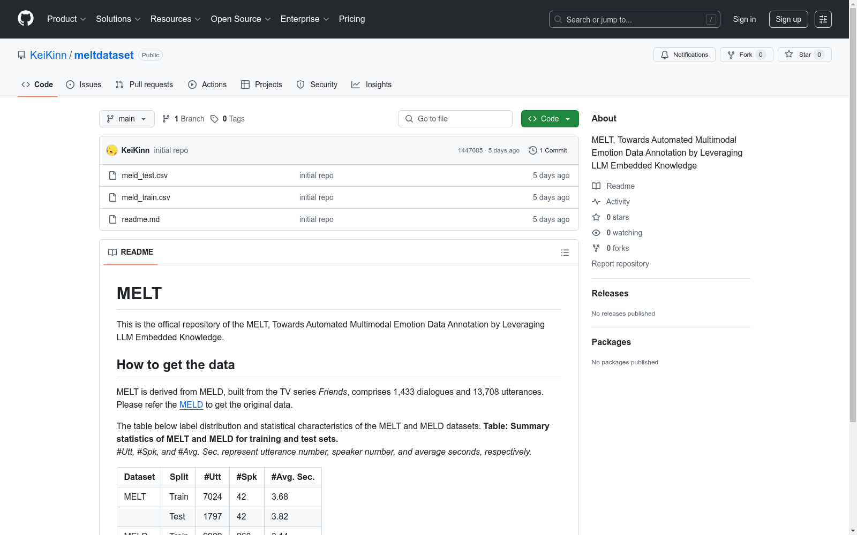The image size is (857, 535).
Task: Click the page vertical scrollbar thumb
Action: (x=853, y=214)
